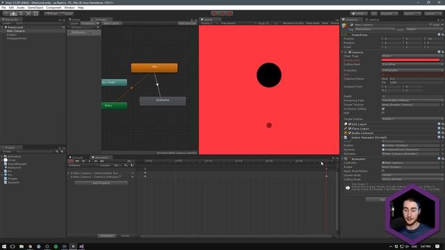Open Spotify from taskbar

56,247
